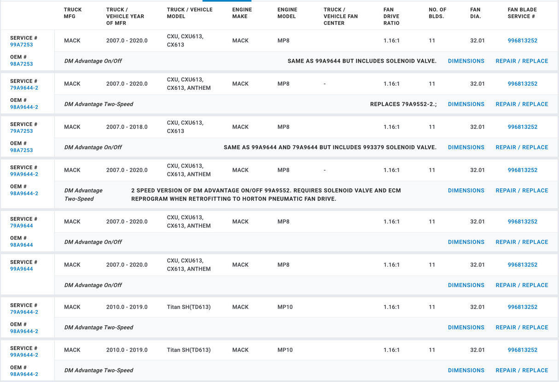Click 'TRUCK / VEHICLE YEAR OF MFR' header
Image resolution: width=559 pixels, height=382 pixels.
click(x=125, y=16)
